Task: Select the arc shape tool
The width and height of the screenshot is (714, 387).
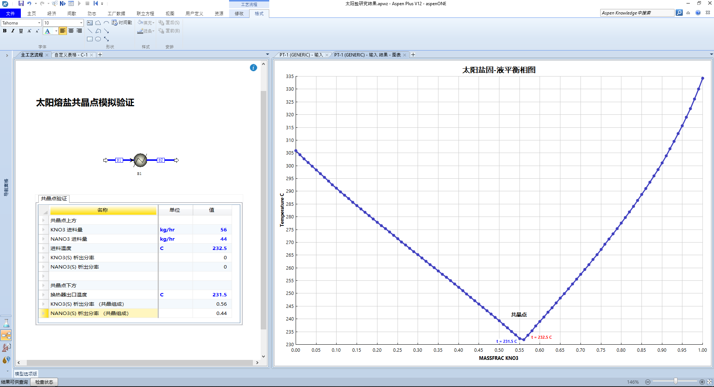Action: [x=106, y=23]
